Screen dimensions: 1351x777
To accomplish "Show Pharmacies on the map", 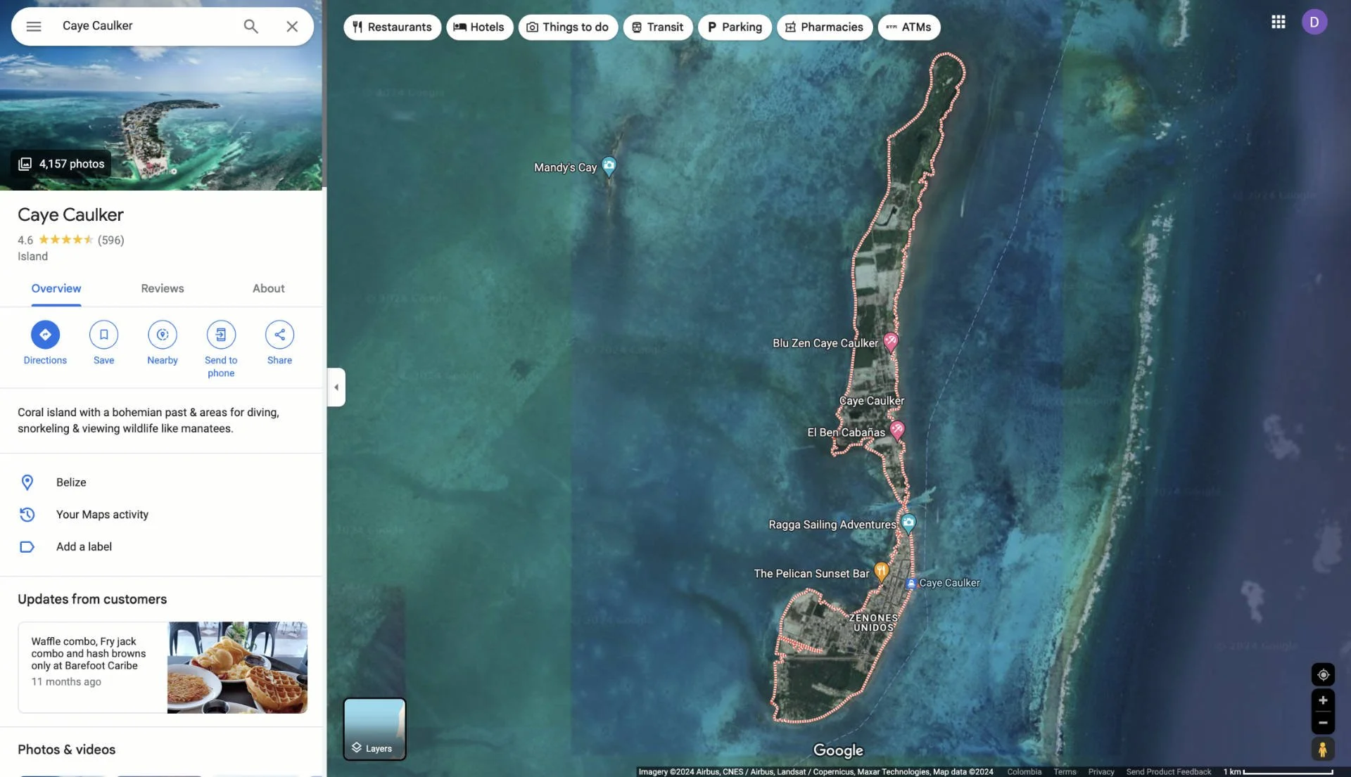I will 825,27.
